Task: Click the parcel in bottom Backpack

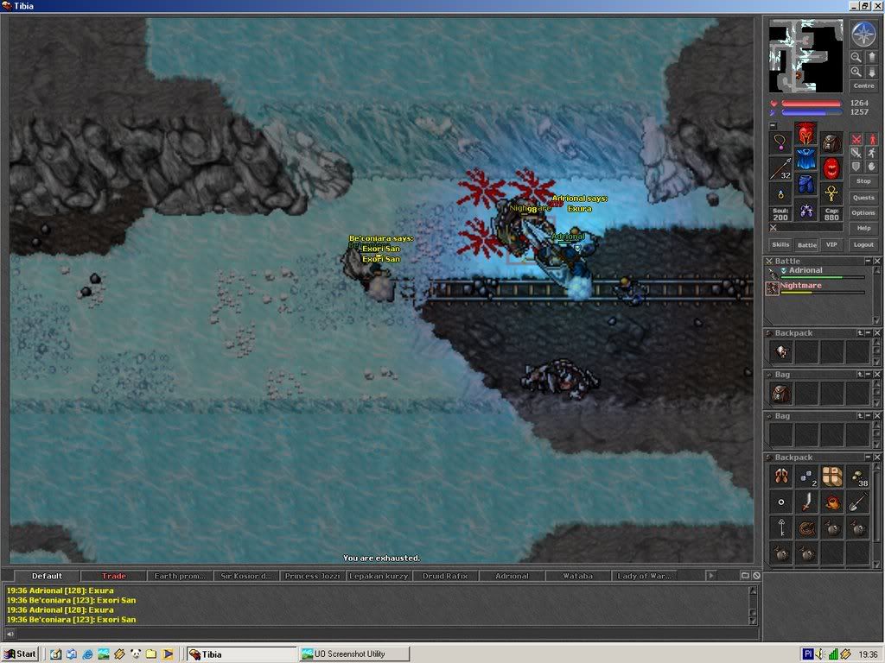Action: 832,476
